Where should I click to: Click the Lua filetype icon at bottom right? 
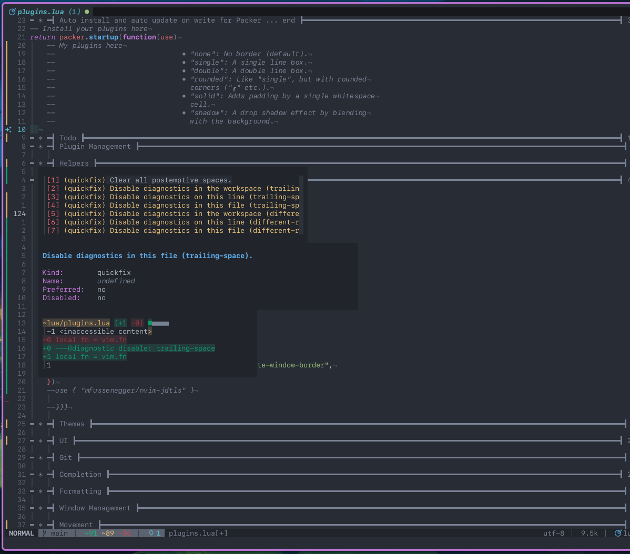pyautogui.click(x=619, y=533)
